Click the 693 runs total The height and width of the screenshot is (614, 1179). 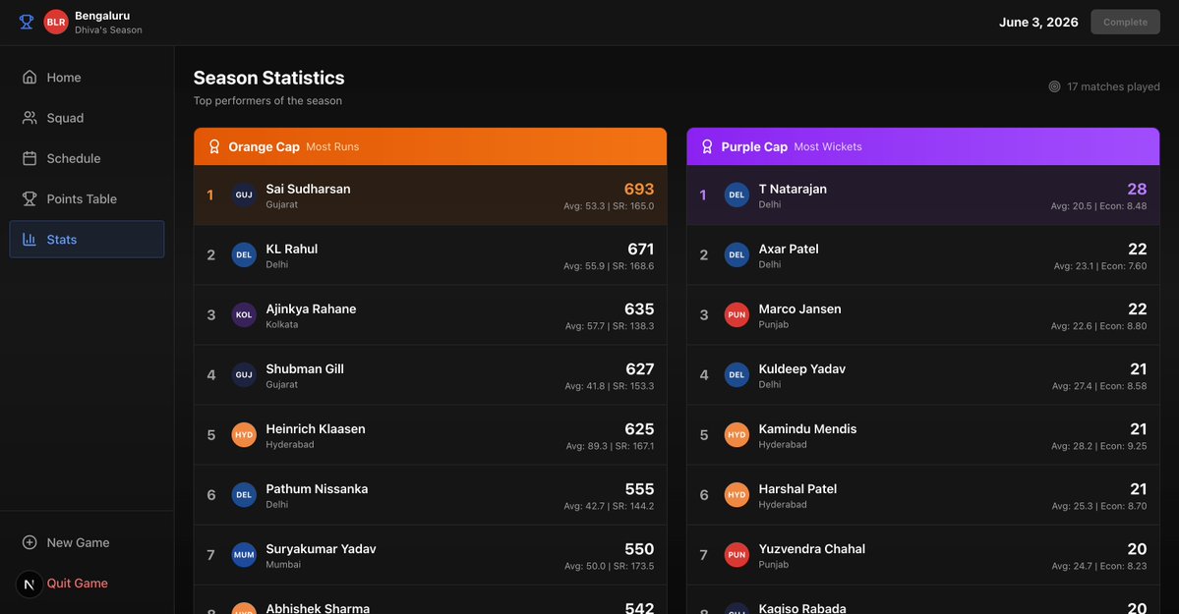point(638,190)
